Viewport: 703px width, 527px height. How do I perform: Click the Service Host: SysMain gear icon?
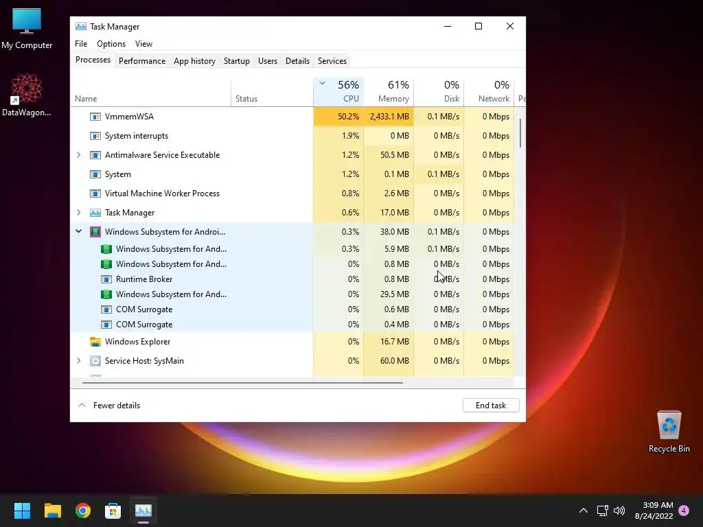[95, 361]
